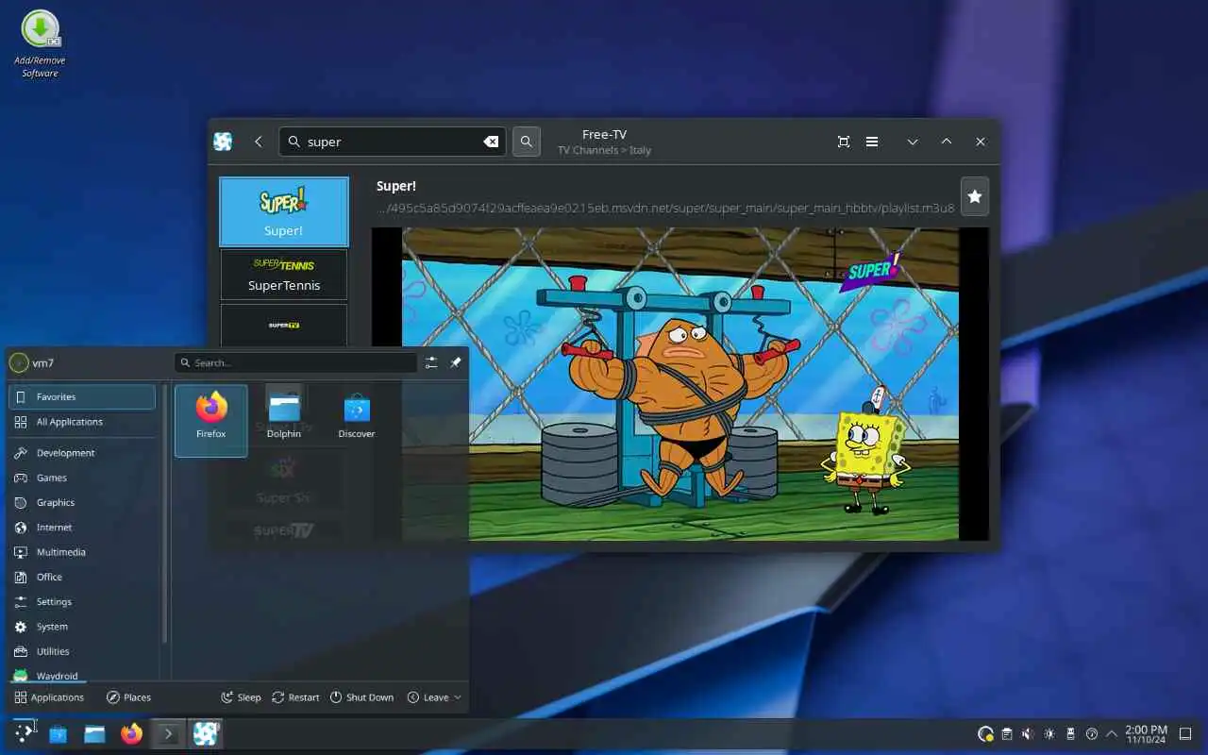
Task: Switch to the Applications tab in launcher
Action: pos(49,697)
